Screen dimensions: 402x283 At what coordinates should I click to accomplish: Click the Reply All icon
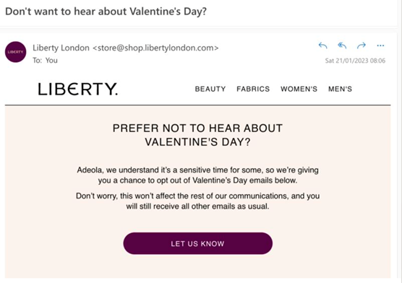tap(342, 45)
